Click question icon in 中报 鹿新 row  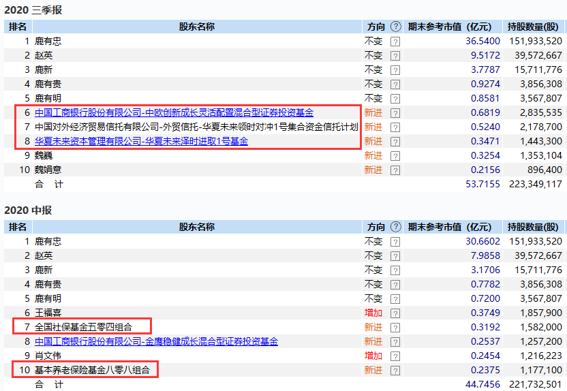tap(395, 270)
